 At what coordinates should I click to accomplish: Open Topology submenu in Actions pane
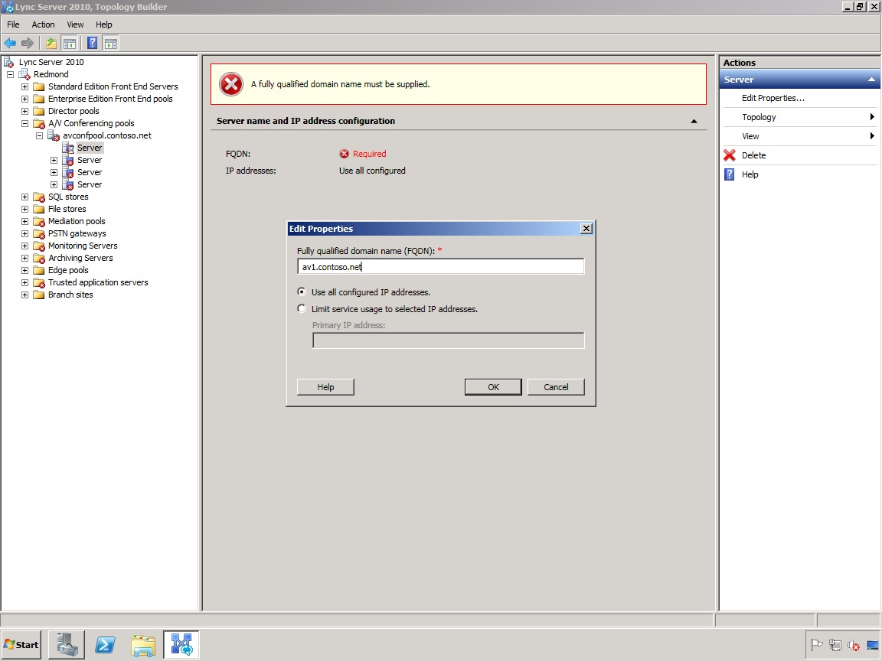(799, 117)
